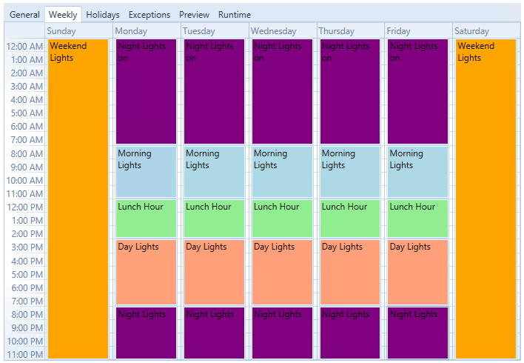Select Tuesday's evening Night Lights block
Screen dimensions: 524x363
pyautogui.click(x=214, y=333)
